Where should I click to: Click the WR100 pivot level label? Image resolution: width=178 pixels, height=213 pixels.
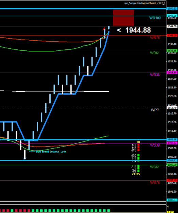[x=155, y=18]
